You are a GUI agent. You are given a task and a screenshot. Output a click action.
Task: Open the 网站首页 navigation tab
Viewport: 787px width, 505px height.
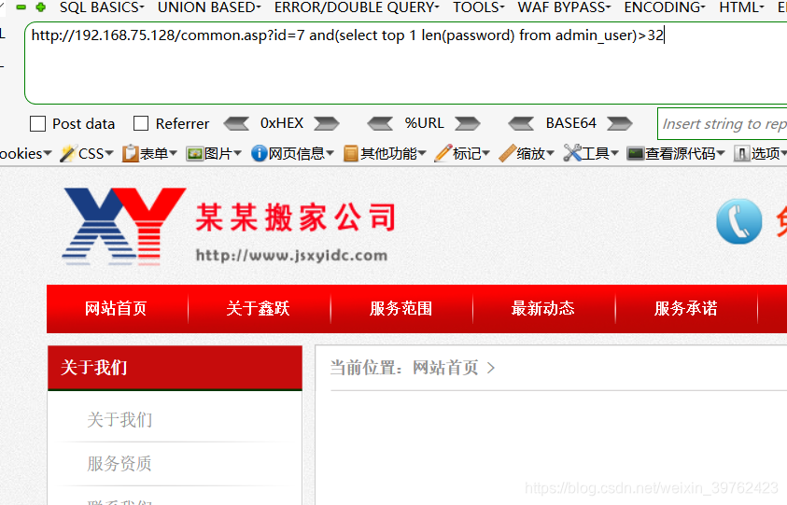click(117, 308)
